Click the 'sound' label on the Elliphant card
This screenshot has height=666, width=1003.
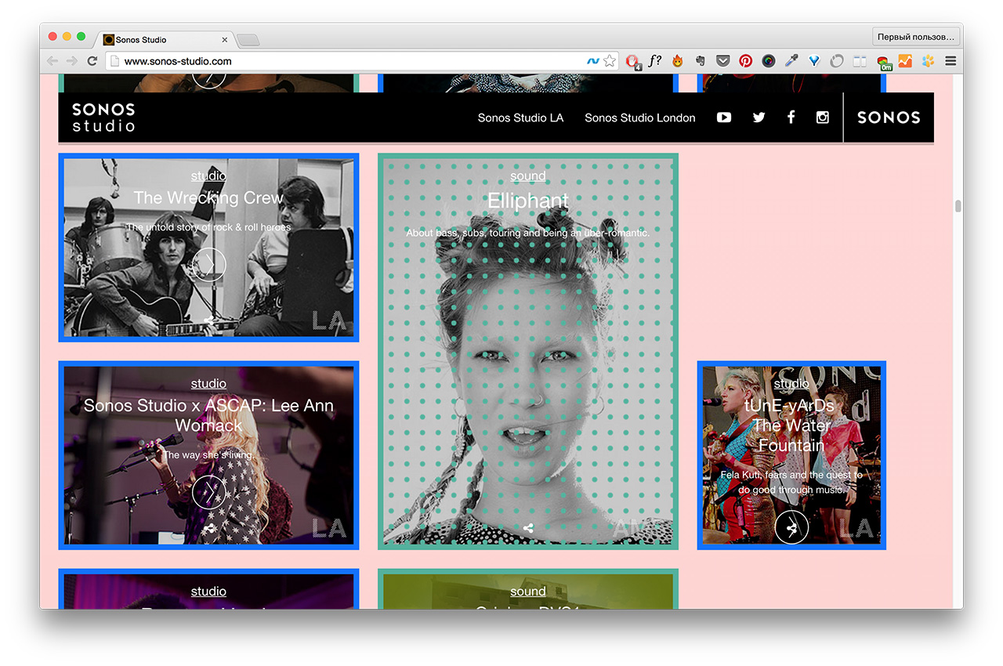pos(528,176)
